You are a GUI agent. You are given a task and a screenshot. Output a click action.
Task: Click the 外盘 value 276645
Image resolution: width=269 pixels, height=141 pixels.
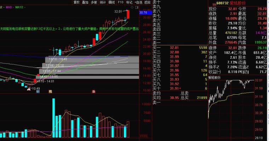[x=231, y=42]
